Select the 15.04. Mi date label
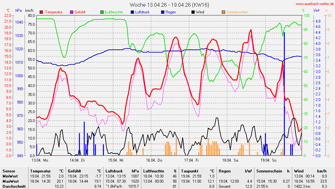 [115, 160]
